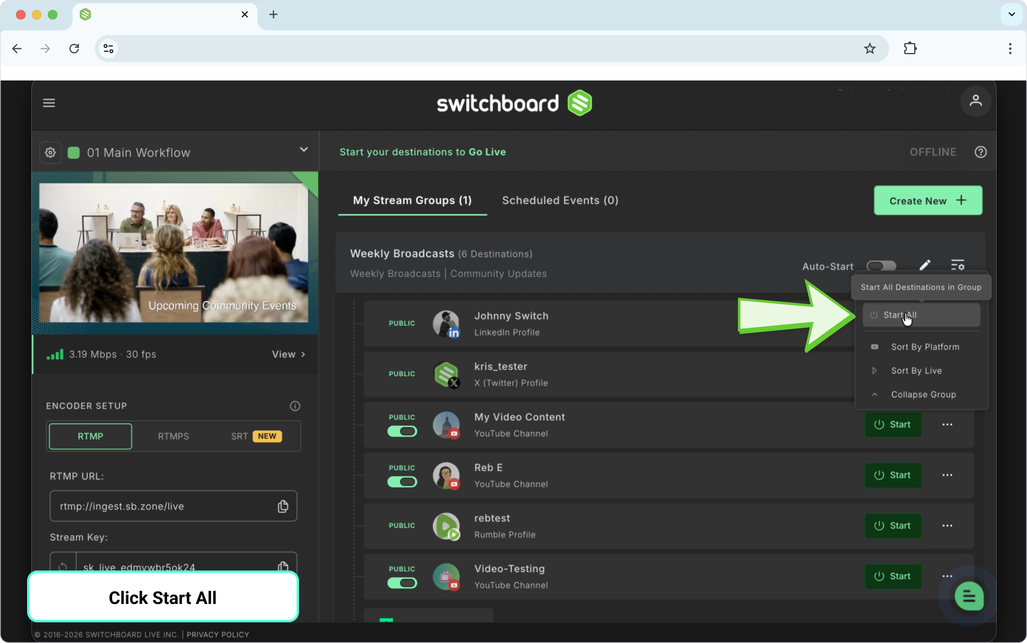
Task: Click Johnny Switch LinkedIn avatar
Action: [446, 323]
